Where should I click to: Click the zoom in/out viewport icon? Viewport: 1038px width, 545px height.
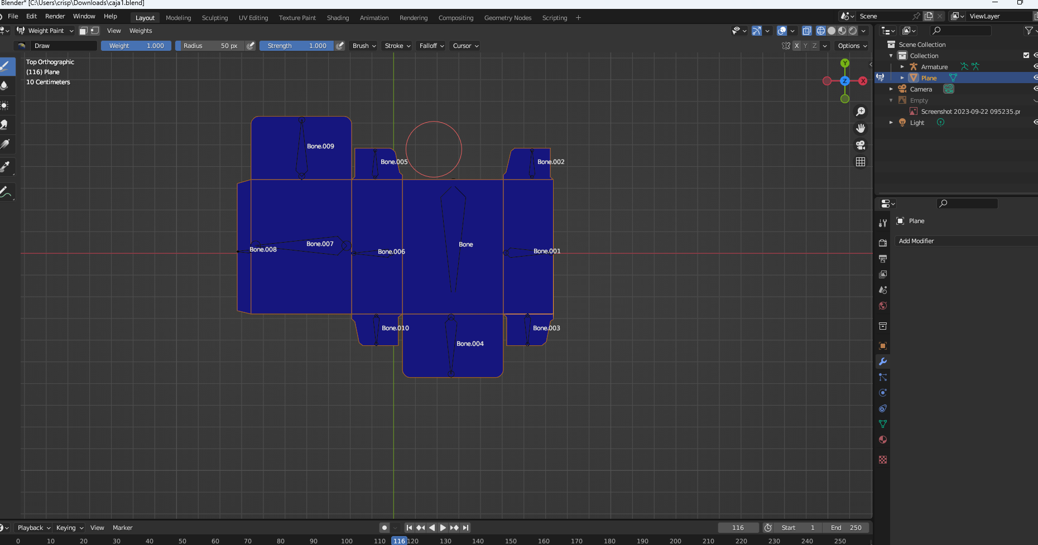(861, 112)
